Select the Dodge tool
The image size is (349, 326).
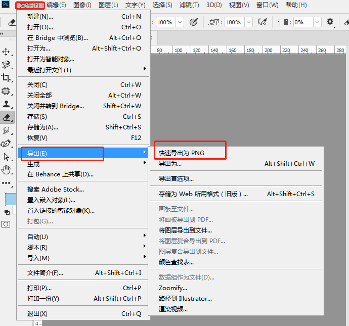(x=6, y=130)
